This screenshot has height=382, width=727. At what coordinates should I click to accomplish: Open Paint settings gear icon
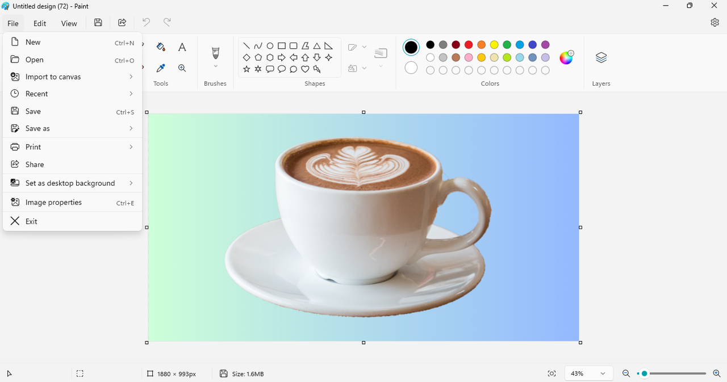pyautogui.click(x=715, y=22)
